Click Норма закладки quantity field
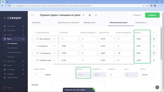Image resolution: width=164 pixels, height=92 pixels. pyautogui.click(x=39, y=75)
